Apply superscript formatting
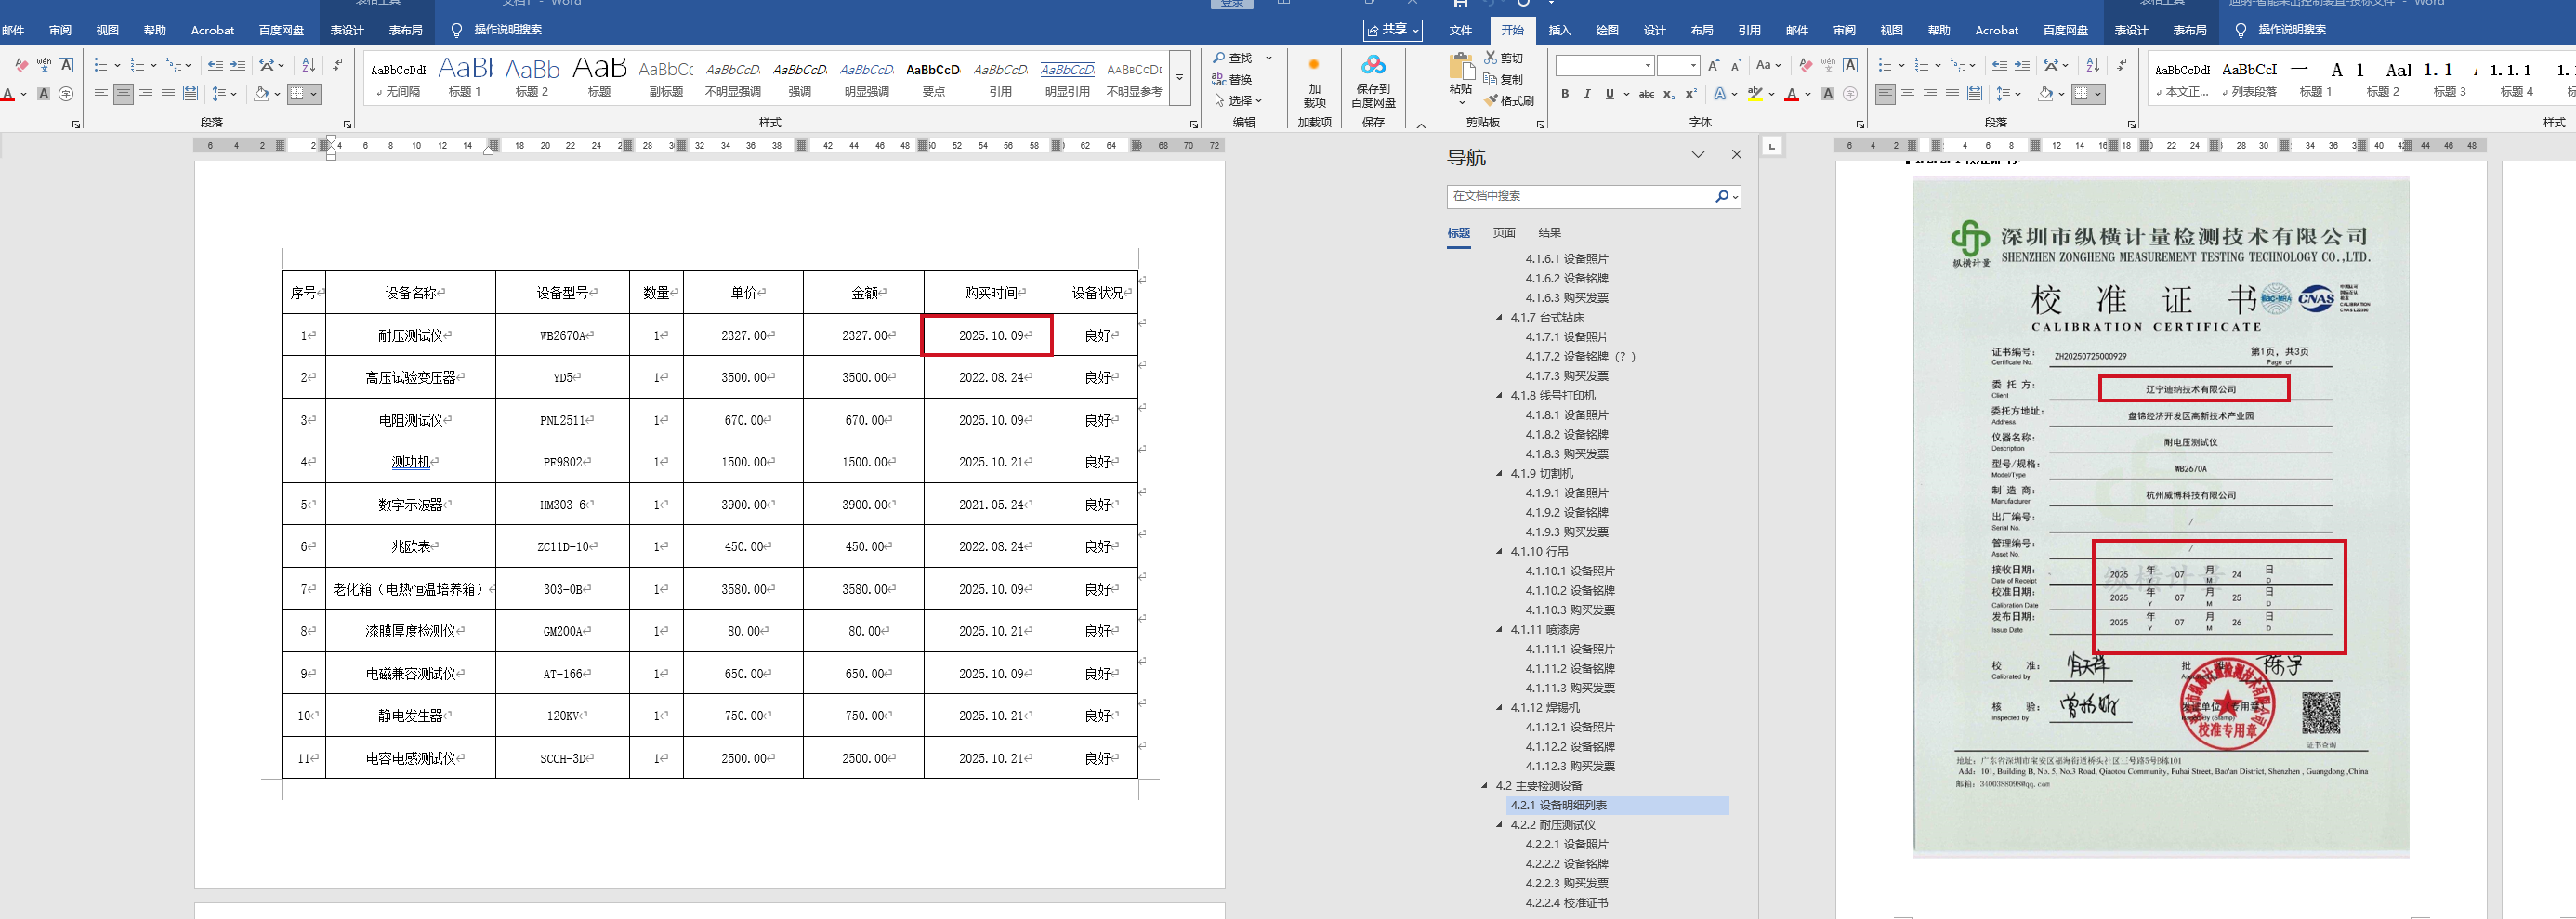This screenshot has height=919, width=2576. tap(1691, 95)
